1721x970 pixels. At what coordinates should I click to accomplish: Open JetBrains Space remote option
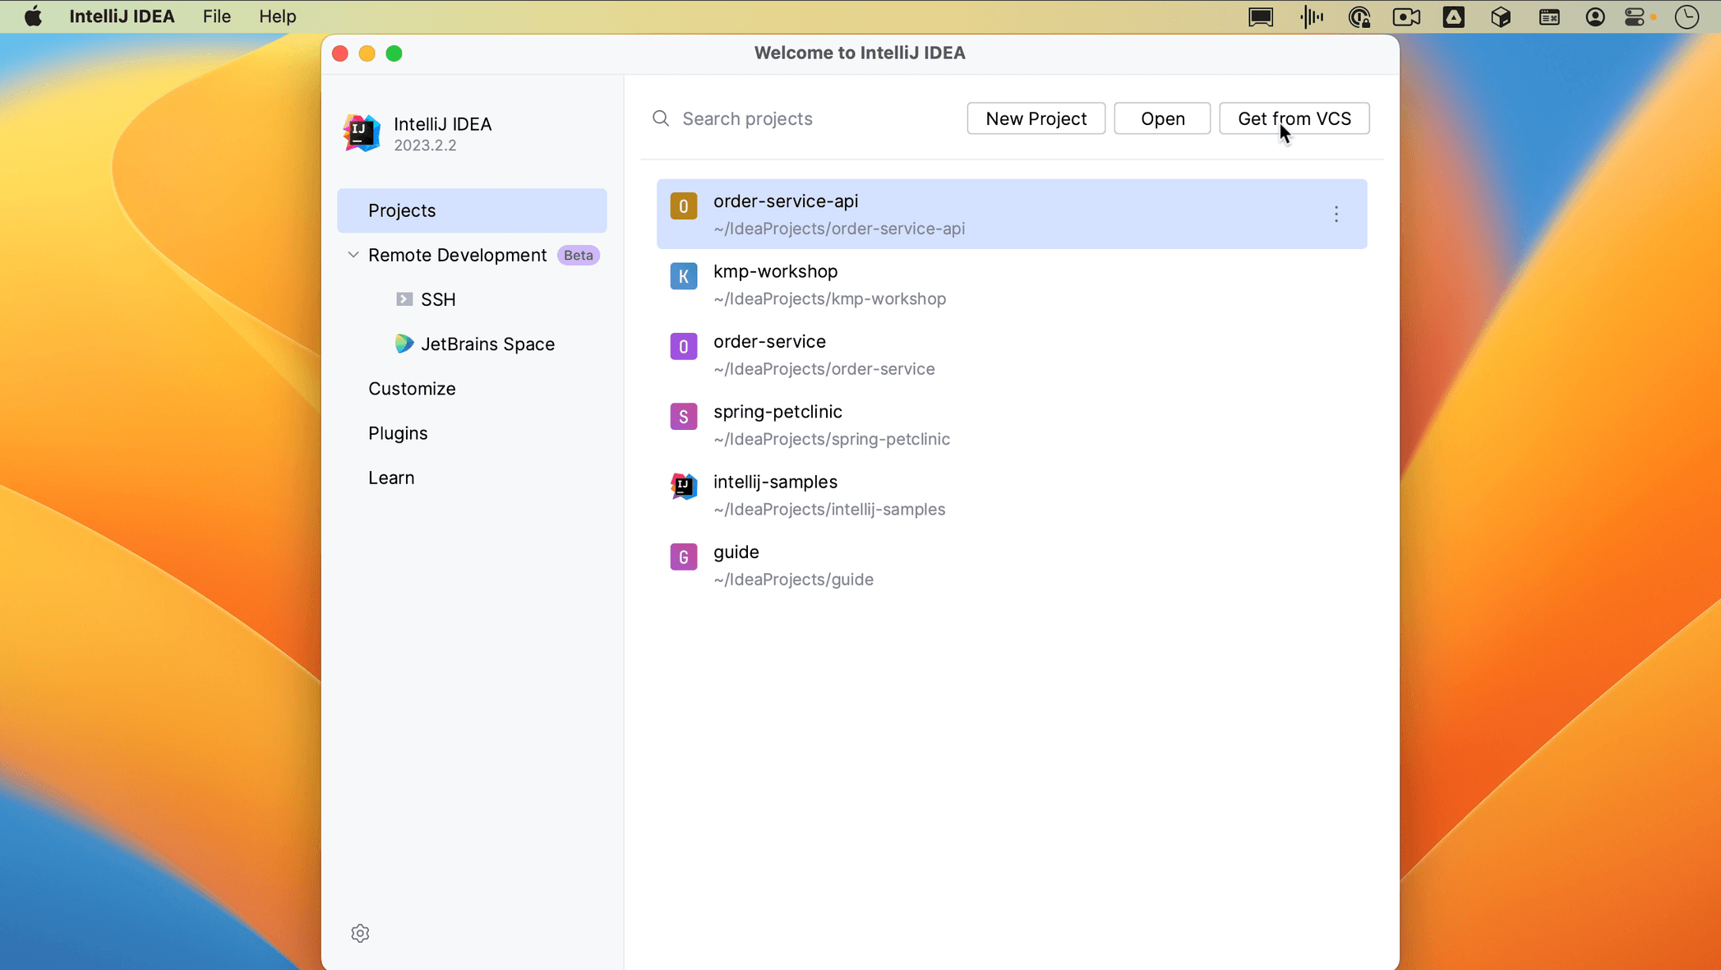click(x=487, y=344)
